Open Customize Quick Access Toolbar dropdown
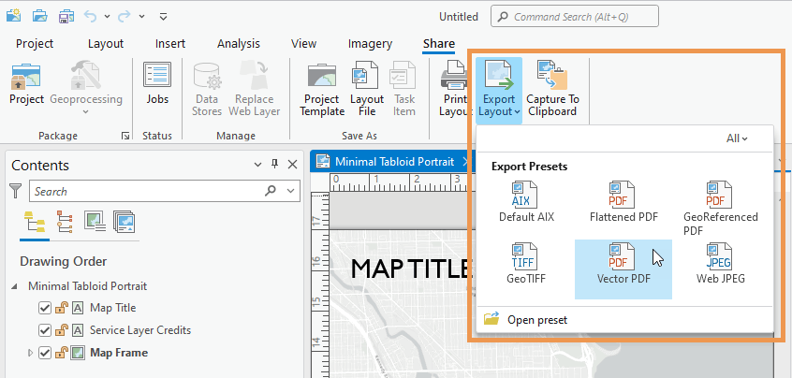This screenshot has height=378, width=792. coord(163,17)
